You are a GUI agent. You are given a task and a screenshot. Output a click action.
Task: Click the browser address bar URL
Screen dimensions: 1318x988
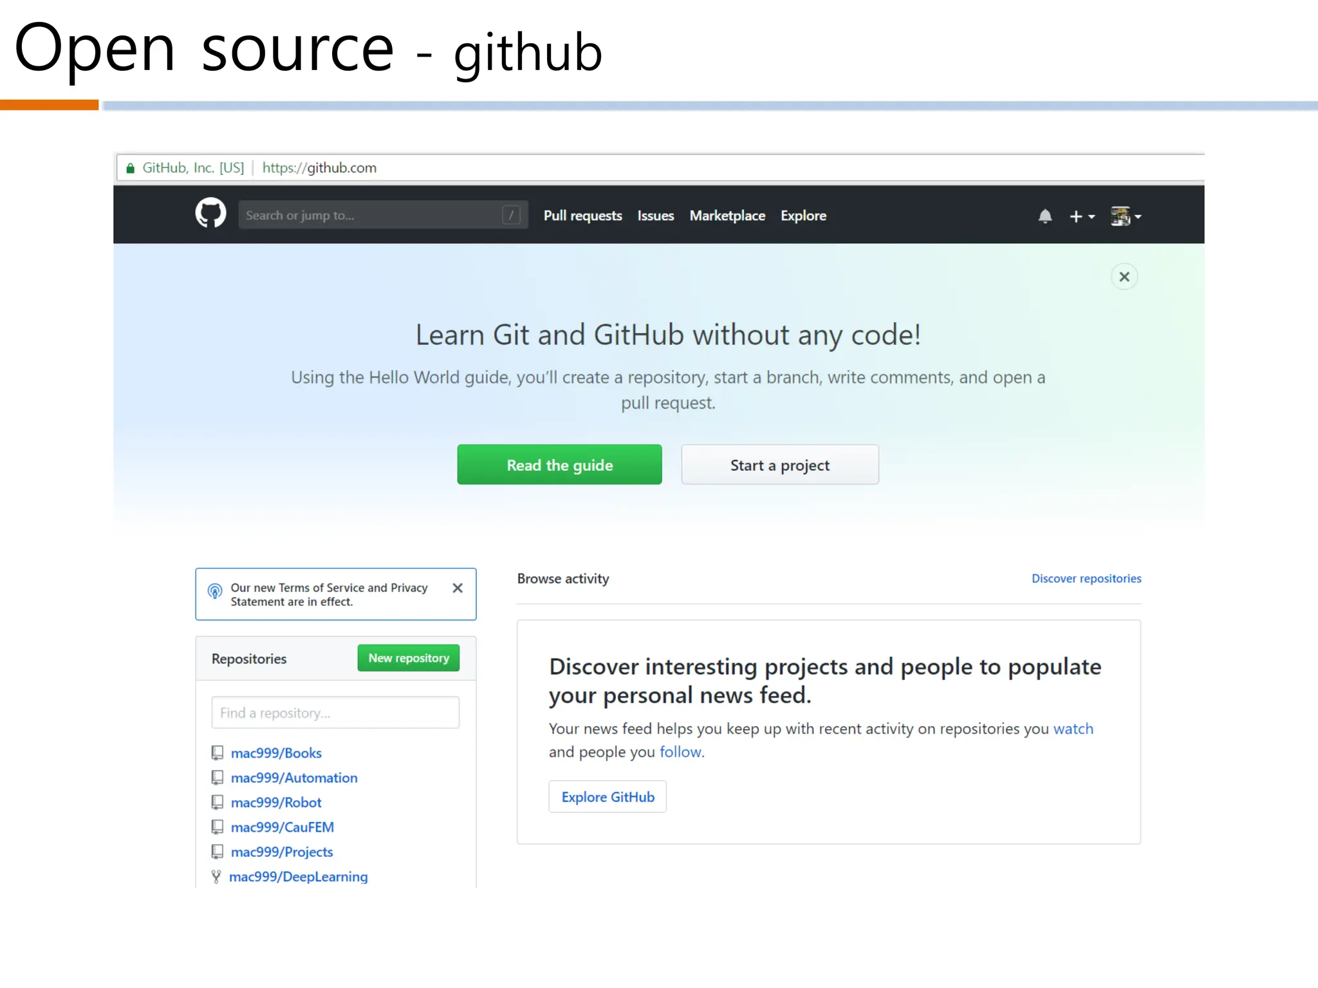tap(319, 168)
